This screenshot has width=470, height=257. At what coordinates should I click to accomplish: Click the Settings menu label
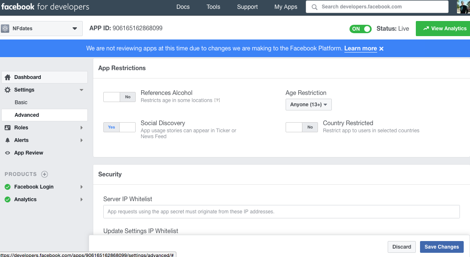click(24, 90)
